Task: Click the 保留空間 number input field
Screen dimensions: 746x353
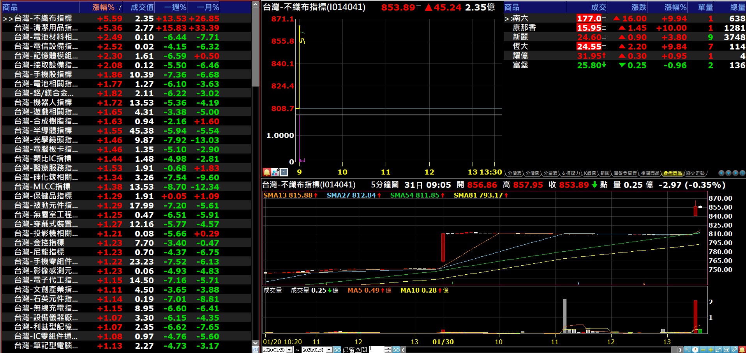Action: (376, 349)
